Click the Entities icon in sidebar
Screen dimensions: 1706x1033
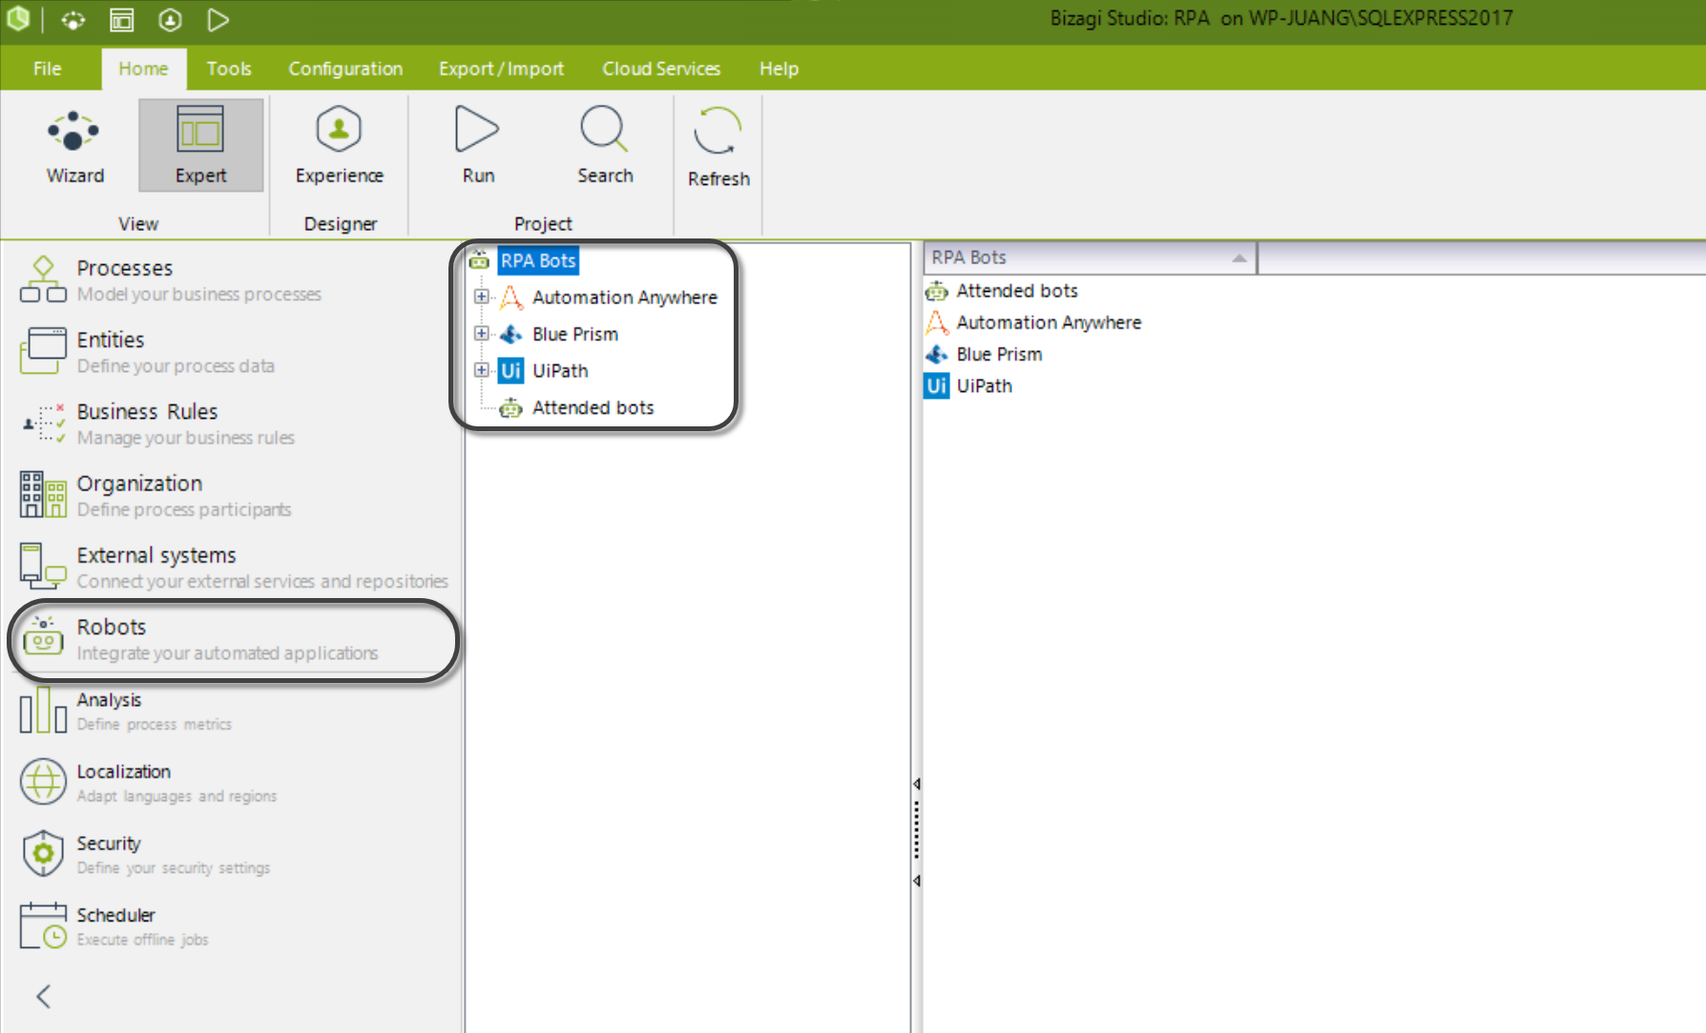[43, 350]
